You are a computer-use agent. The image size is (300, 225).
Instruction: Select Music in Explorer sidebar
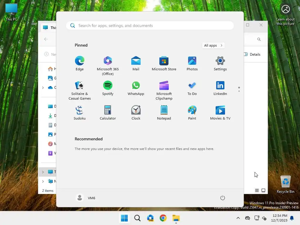52,144
